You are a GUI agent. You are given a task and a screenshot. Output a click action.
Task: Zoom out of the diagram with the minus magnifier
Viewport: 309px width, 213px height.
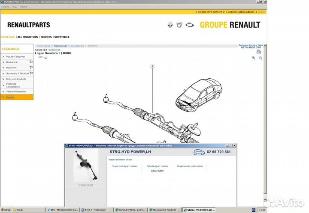click(261, 58)
